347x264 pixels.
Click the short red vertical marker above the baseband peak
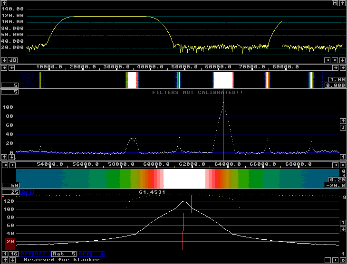(191, 204)
